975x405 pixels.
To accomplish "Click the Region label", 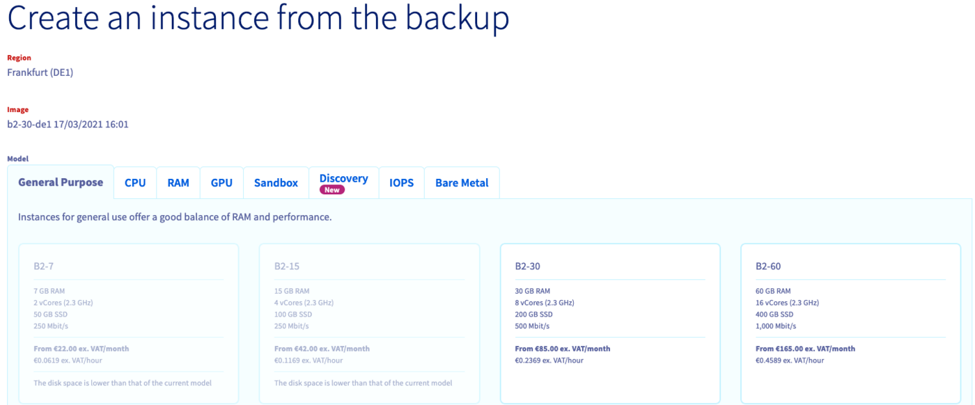I will pyautogui.click(x=19, y=57).
